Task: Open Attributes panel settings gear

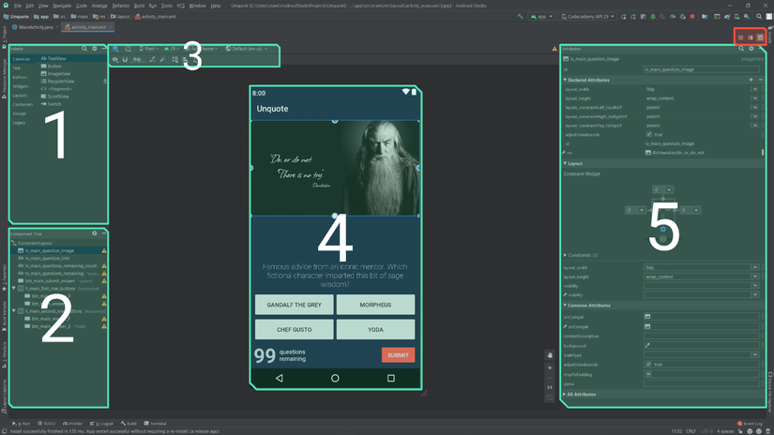Action: pos(751,49)
